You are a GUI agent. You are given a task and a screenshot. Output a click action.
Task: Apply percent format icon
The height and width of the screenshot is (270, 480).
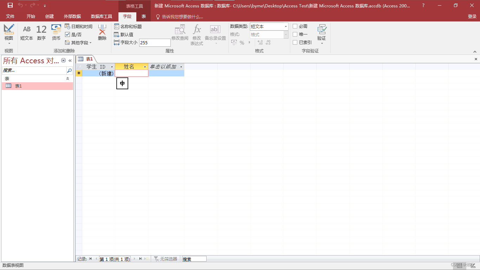click(242, 43)
